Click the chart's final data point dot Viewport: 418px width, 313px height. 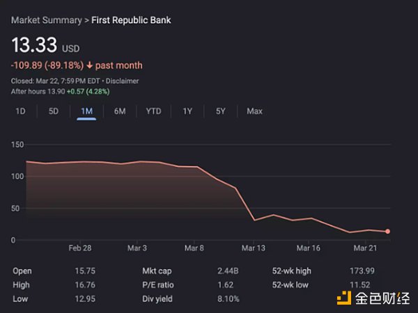click(387, 232)
